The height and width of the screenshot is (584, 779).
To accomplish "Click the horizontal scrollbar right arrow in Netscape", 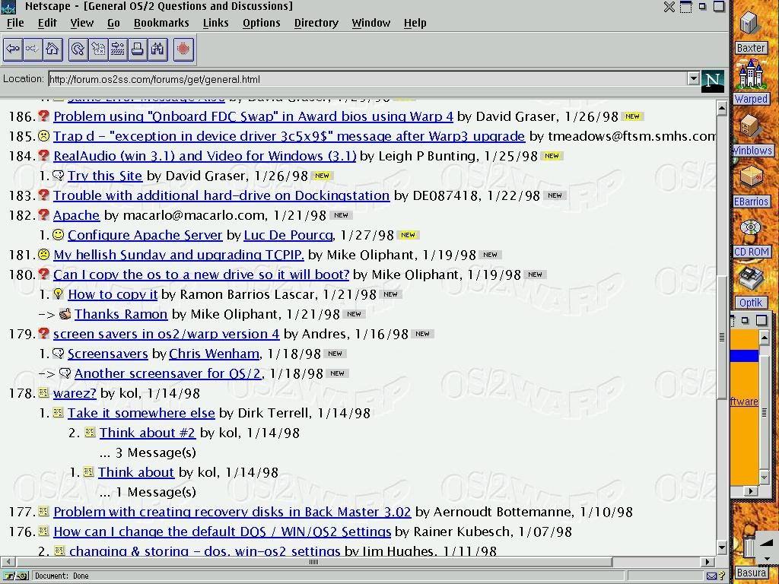I will [x=708, y=562].
